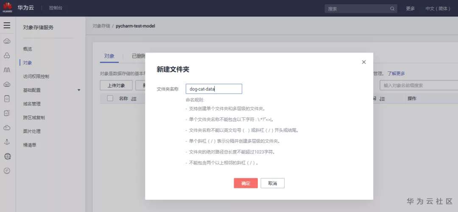Click the 操作 column header
458x212 pixels.
pyautogui.click(x=412, y=99)
